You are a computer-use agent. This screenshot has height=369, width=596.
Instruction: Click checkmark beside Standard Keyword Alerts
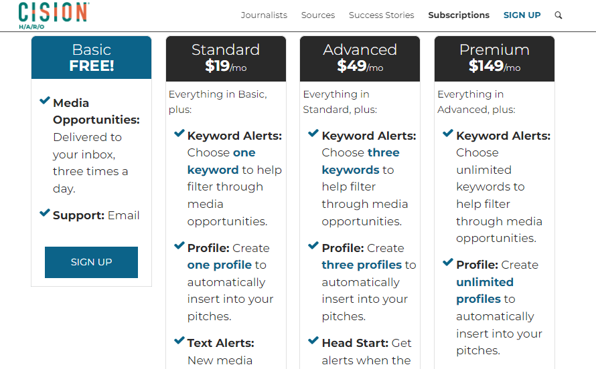(179, 133)
